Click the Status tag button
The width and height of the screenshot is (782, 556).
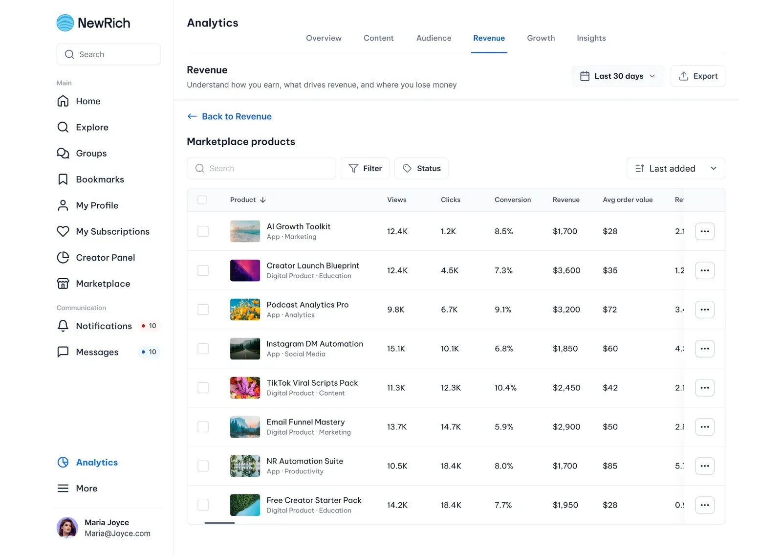tap(421, 168)
